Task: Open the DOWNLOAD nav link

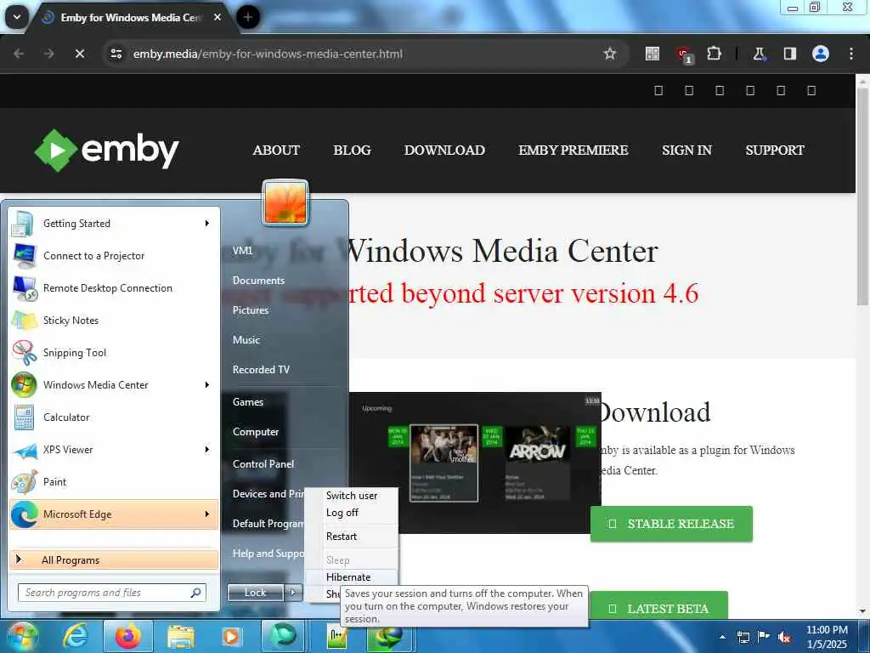Action: coord(444,150)
